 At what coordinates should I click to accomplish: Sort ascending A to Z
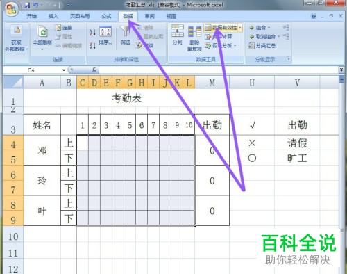(92, 32)
